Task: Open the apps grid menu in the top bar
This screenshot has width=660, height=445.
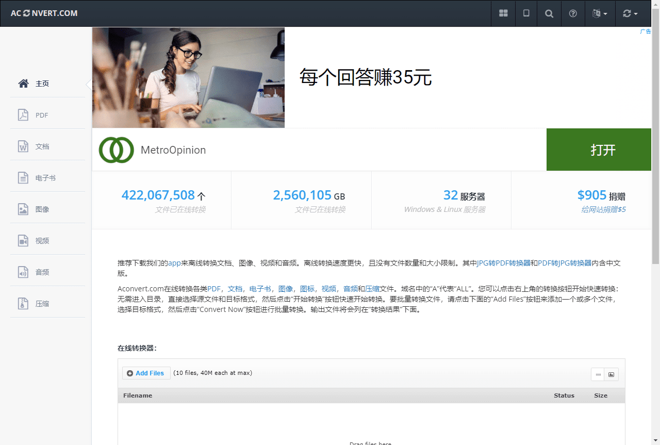Action: [x=503, y=13]
